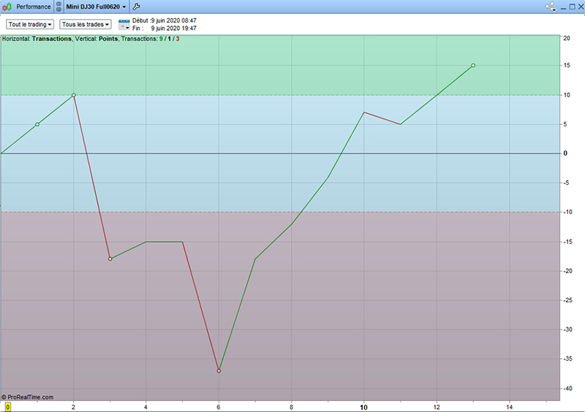Expand the 'Tout le trading' dropdown
Screen dimensions: 585x412
30,24
